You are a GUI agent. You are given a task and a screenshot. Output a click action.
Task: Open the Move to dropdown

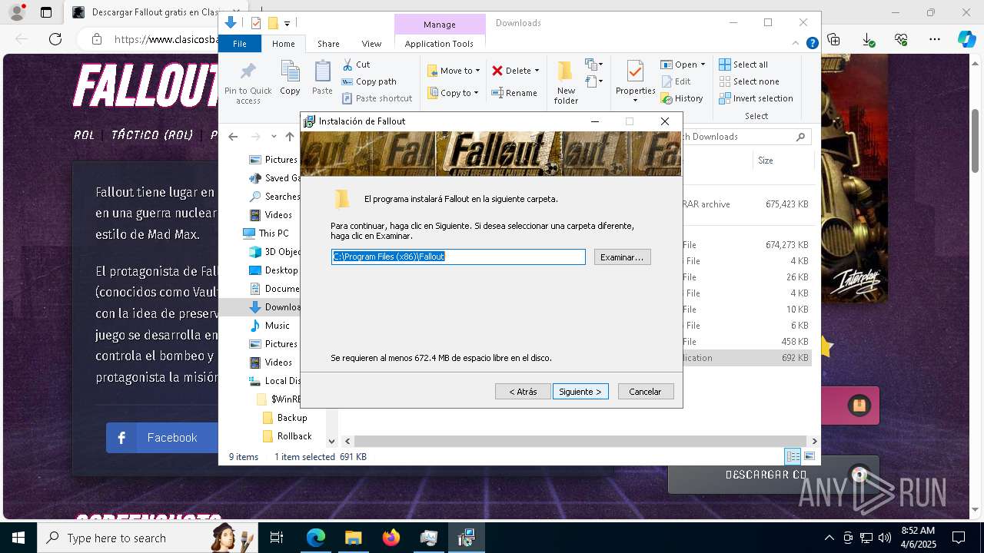pyautogui.click(x=454, y=71)
